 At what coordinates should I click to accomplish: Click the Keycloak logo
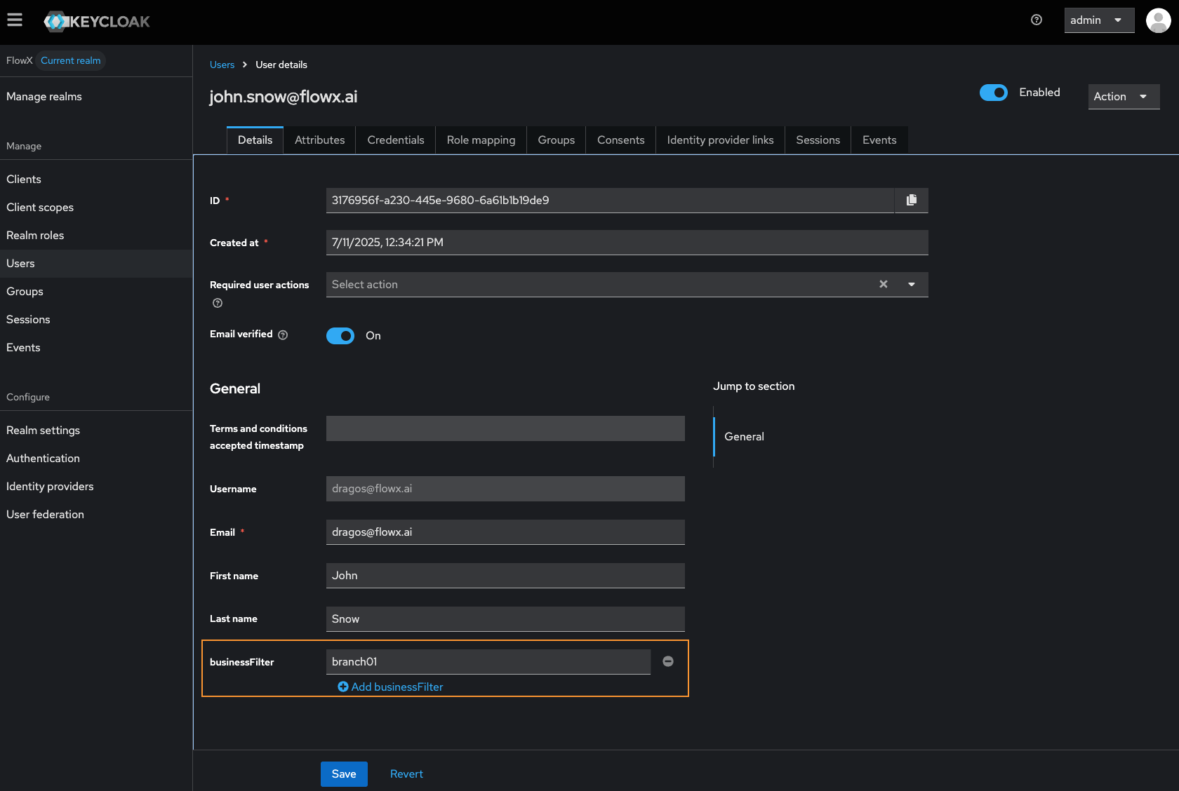96,21
